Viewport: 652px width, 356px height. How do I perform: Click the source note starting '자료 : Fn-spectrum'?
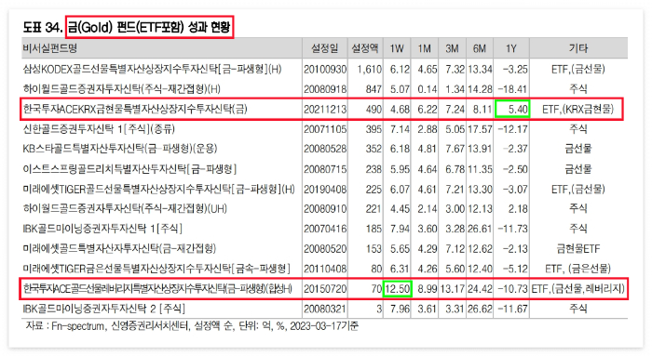[x=192, y=326]
